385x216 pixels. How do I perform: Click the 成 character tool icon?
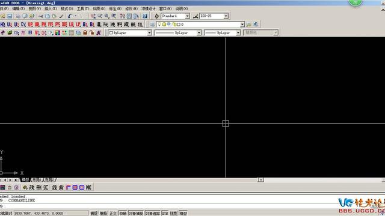point(126,25)
